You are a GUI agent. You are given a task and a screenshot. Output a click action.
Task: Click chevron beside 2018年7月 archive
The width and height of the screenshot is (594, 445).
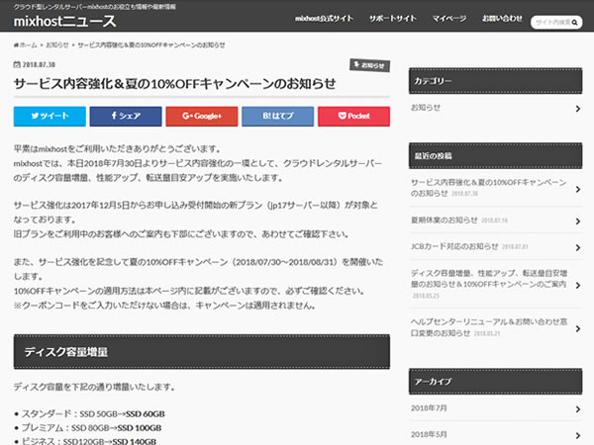tap(578, 409)
